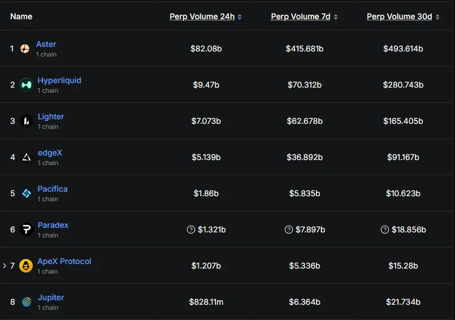Click the question mark beside Paradex $18.856b
Screen dimensions: 455x320
(385, 230)
